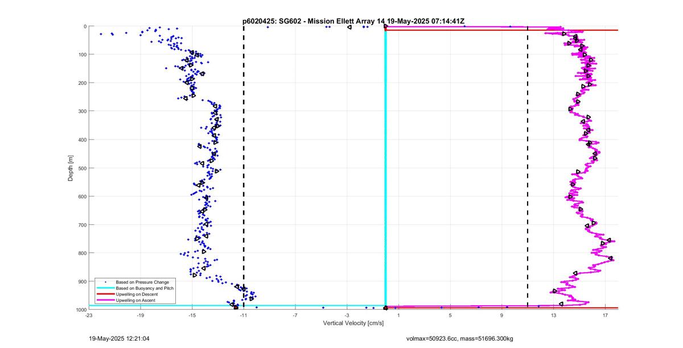This screenshot has height=348, width=683.
Task: Click the x-axis tick label -3
Action: pos(347,314)
